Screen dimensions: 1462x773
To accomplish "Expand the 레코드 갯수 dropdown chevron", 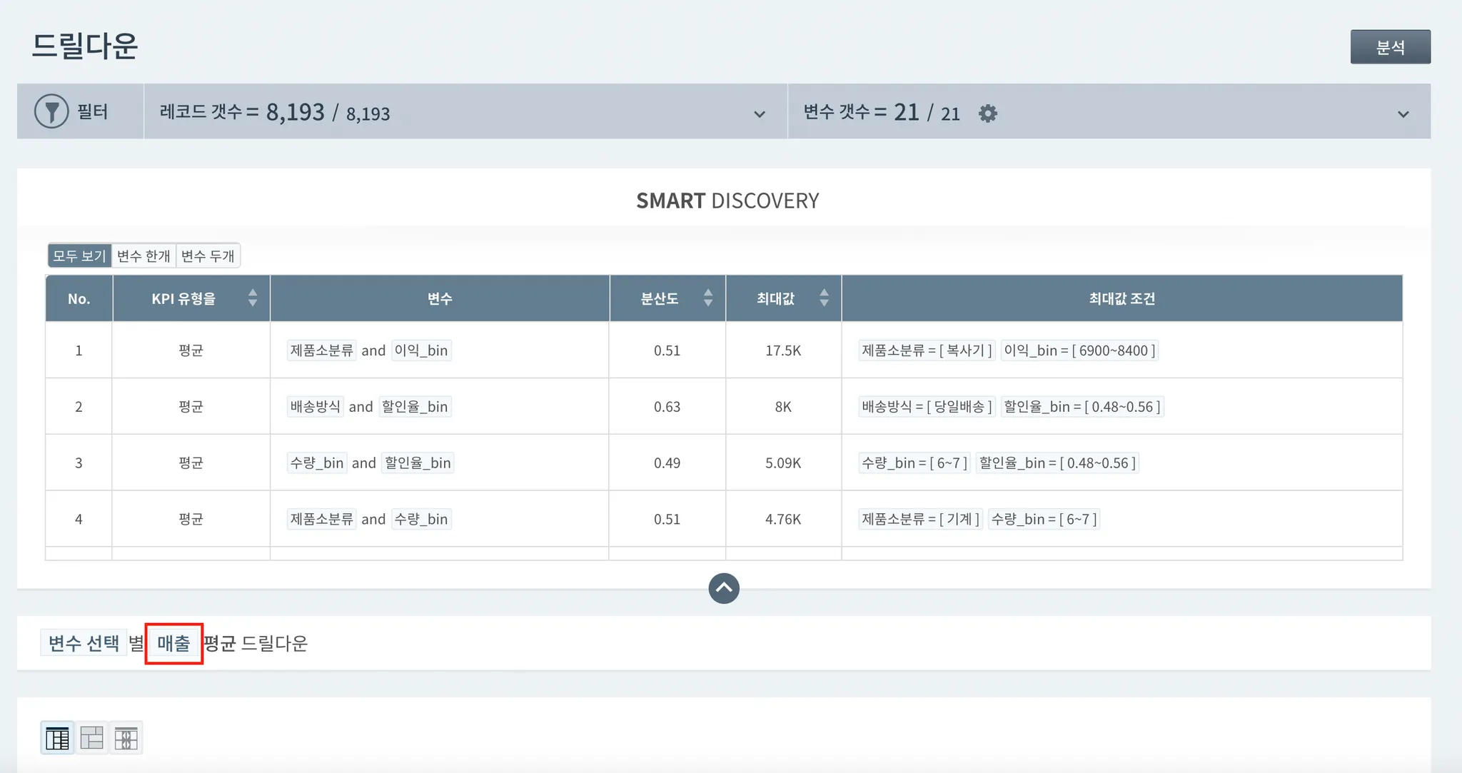I will click(759, 113).
